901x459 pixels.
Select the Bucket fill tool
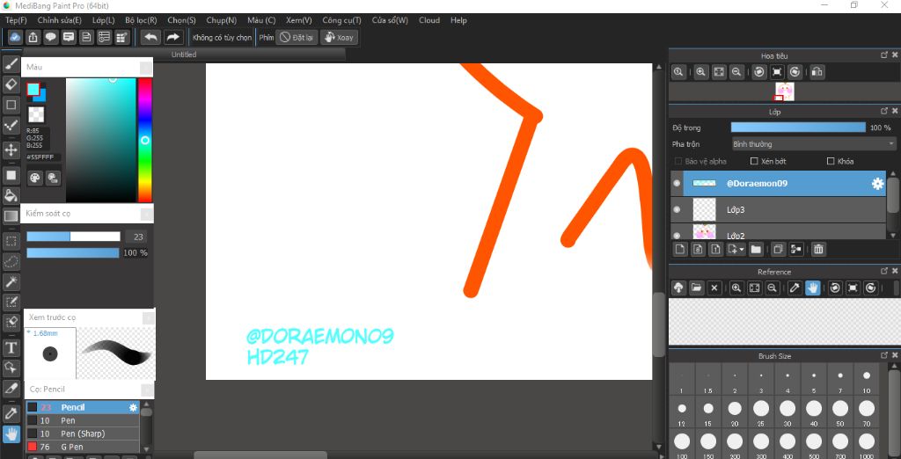11,195
